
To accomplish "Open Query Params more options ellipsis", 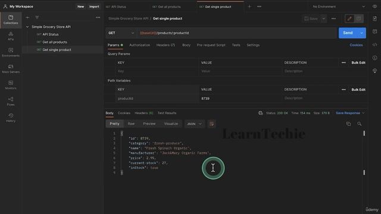I will (x=343, y=62).
